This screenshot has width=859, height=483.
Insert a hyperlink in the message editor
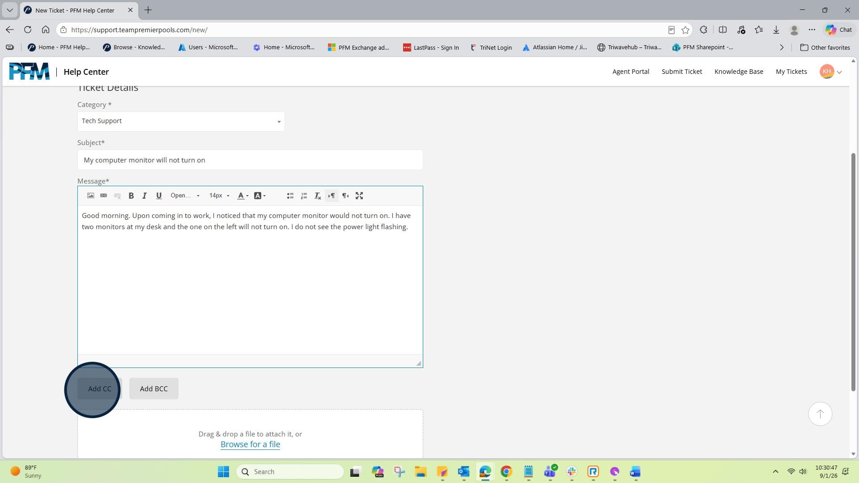coord(104,196)
